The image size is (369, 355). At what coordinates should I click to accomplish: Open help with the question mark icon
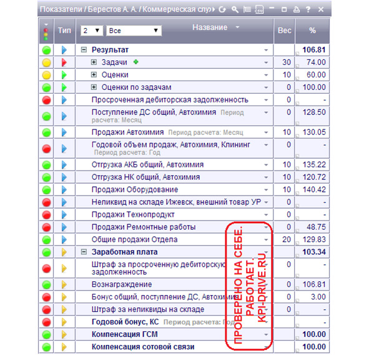308,9
